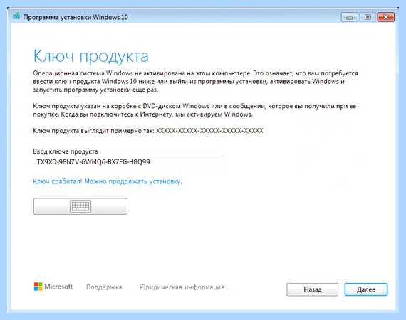Image resolution: width=406 pixels, height=320 pixels.
Task: Close the Windows 10 setup window
Action: pos(385,17)
